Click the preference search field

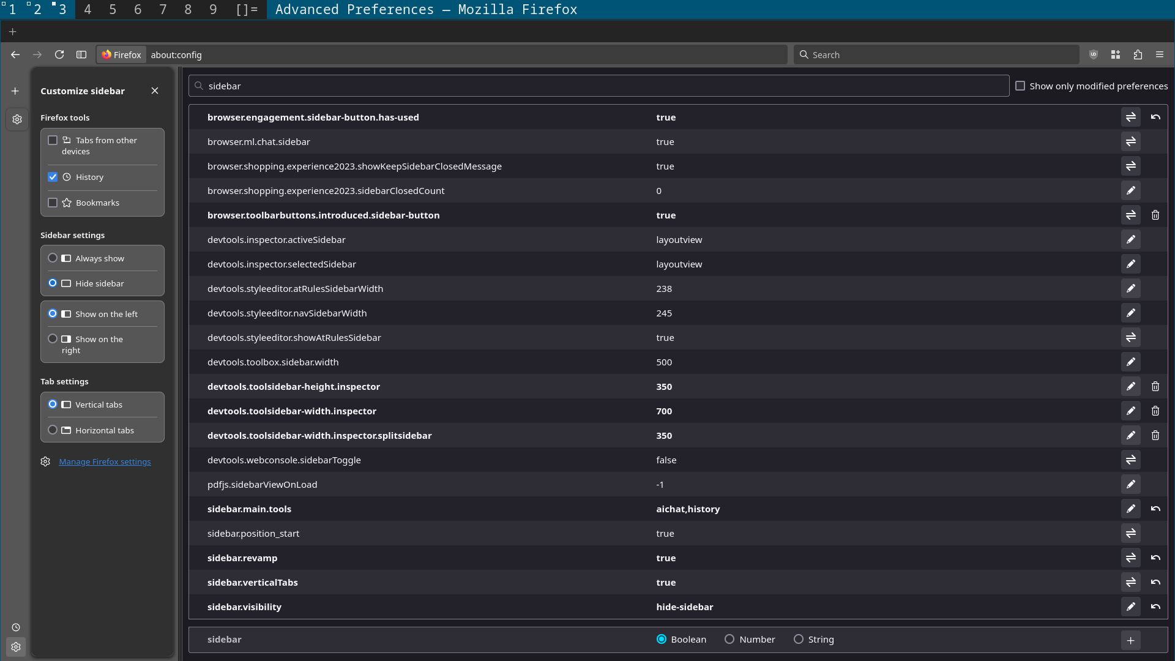[599, 86]
